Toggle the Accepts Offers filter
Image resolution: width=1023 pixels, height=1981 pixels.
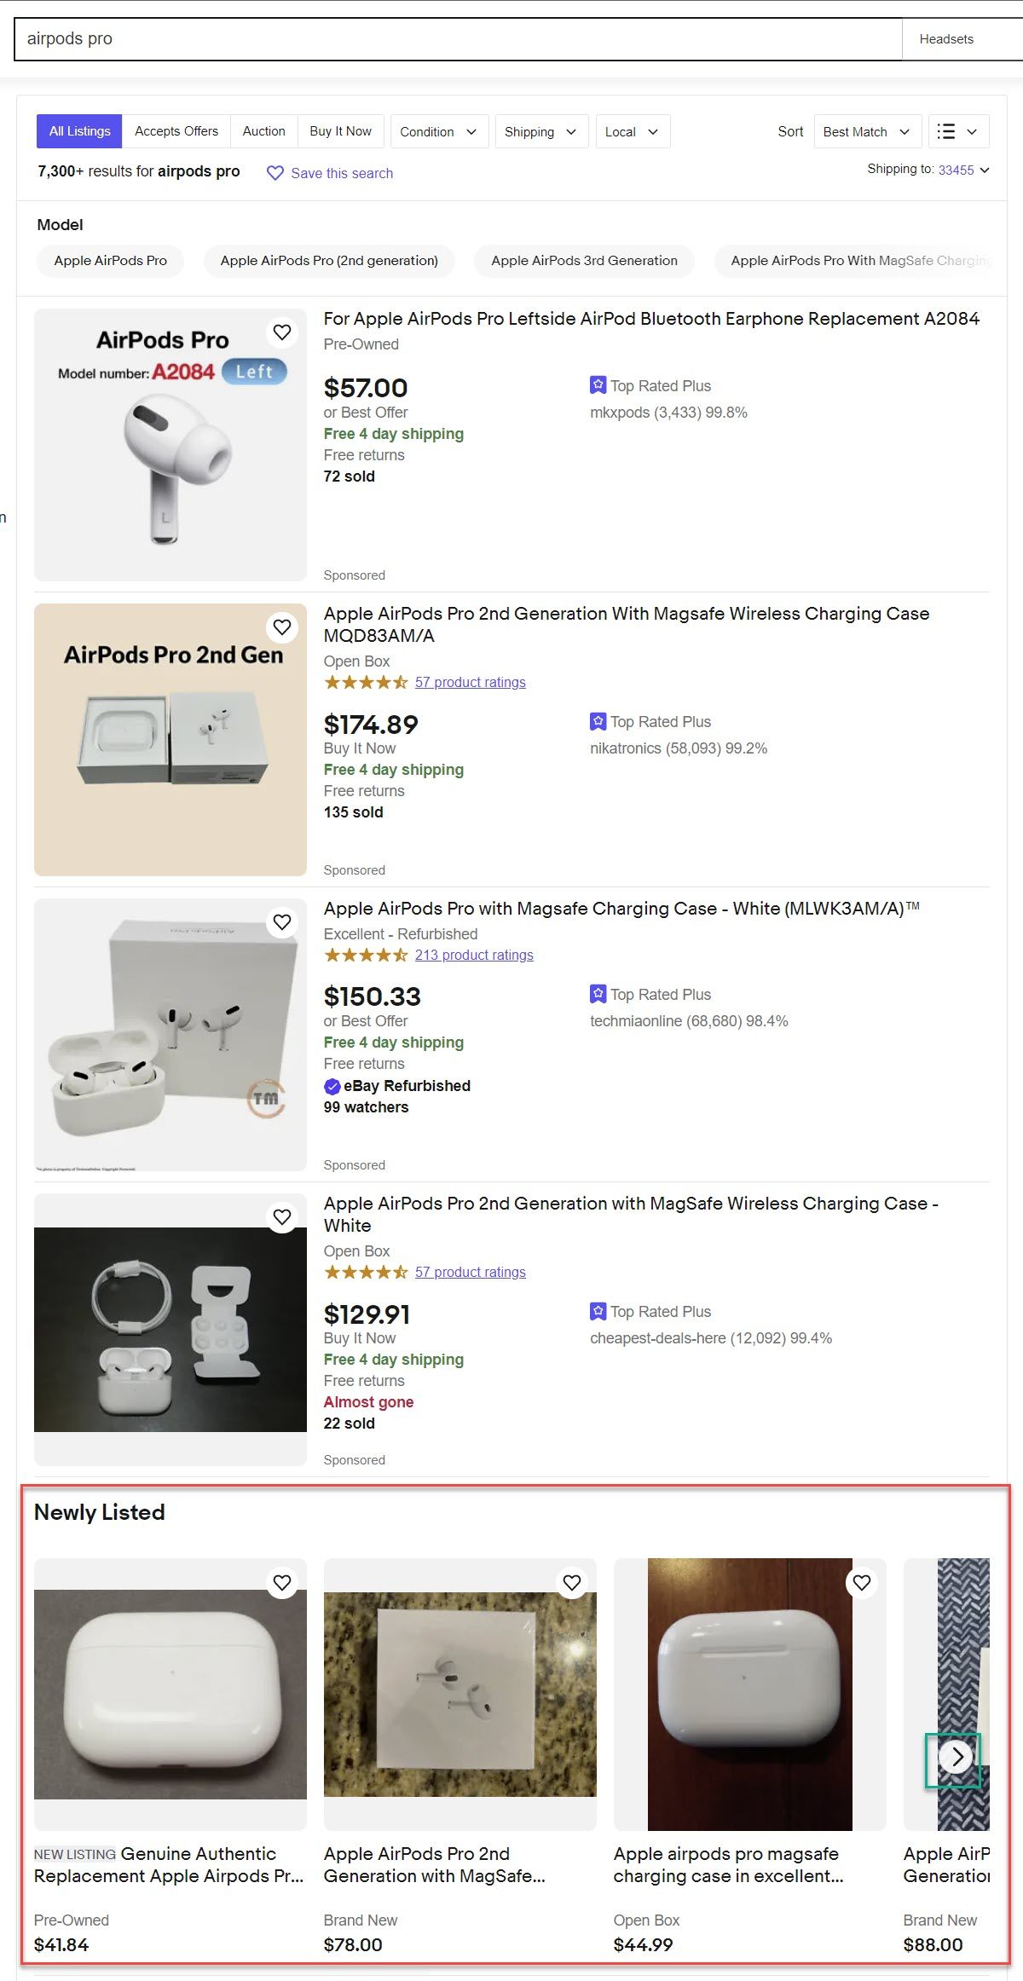pos(176,131)
